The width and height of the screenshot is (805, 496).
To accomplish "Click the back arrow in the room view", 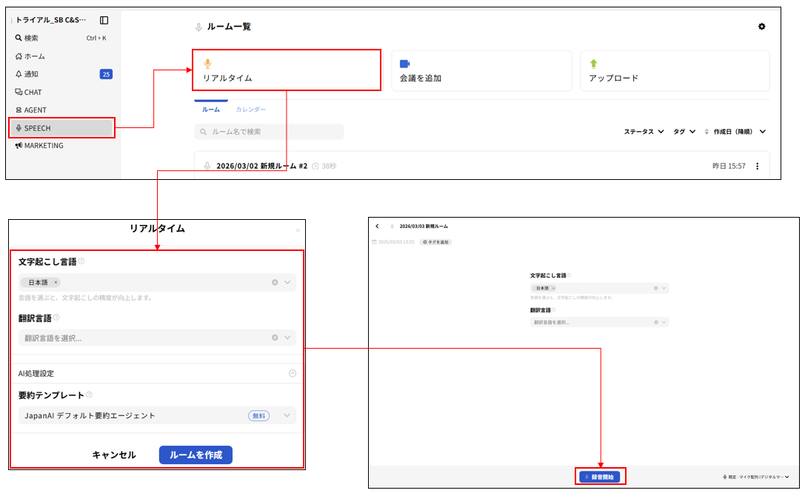I will point(377,226).
